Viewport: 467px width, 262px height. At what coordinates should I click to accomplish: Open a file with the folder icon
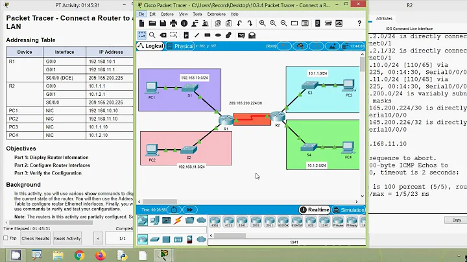click(152, 23)
